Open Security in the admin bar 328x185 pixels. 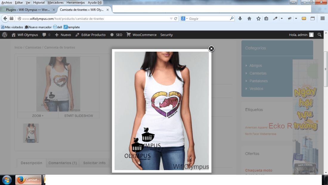166,35
